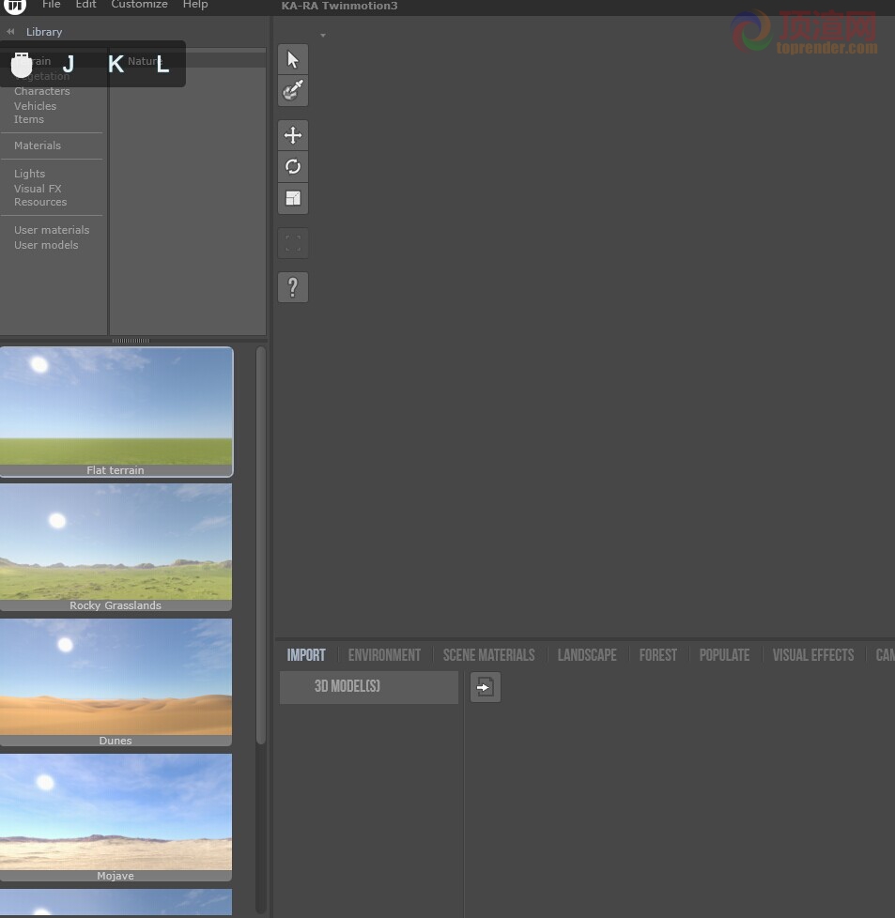This screenshot has width=895, height=918.
Task: Open User materials in the Library
Action: (52, 230)
